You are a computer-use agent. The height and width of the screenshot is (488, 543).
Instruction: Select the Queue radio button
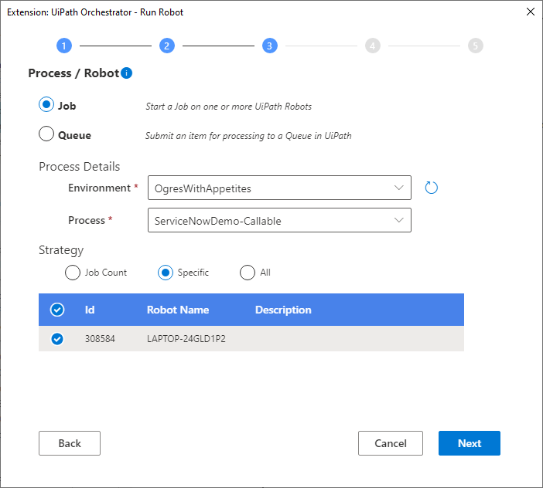[46, 134]
